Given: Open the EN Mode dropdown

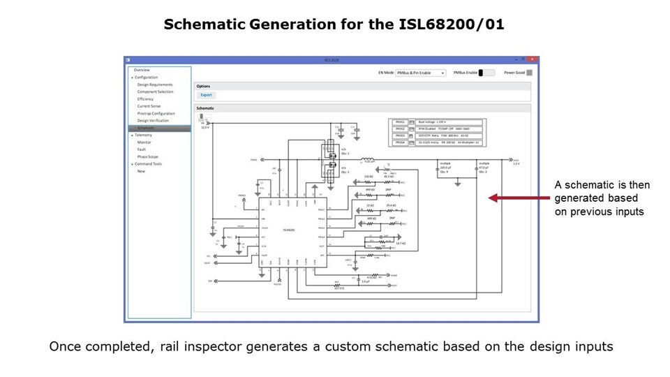Looking at the screenshot, I should click(x=420, y=73).
